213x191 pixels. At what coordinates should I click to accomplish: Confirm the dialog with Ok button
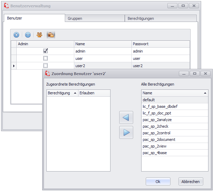click(158, 182)
